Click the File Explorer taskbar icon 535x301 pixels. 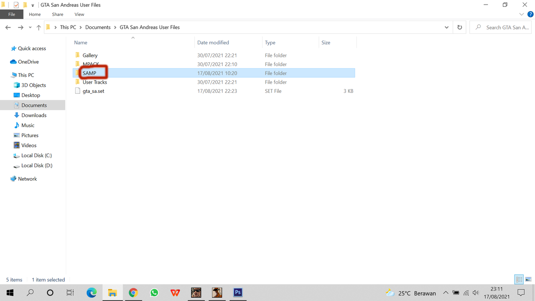tap(112, 293)
